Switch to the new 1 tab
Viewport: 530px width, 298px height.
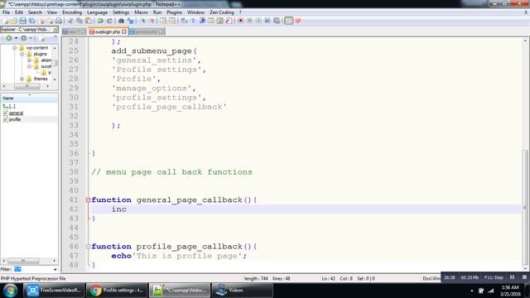tap(74, 31)
